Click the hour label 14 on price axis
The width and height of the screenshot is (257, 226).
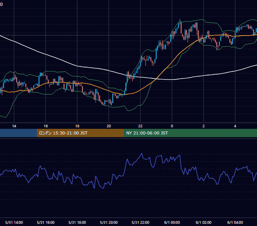[x=14, y=126]
